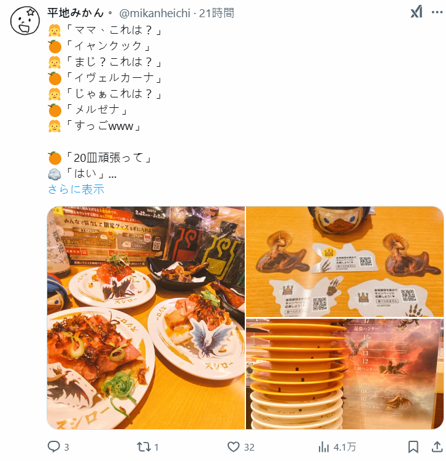Click the reply count 3

pyautogui.click(x=66, y=447)
